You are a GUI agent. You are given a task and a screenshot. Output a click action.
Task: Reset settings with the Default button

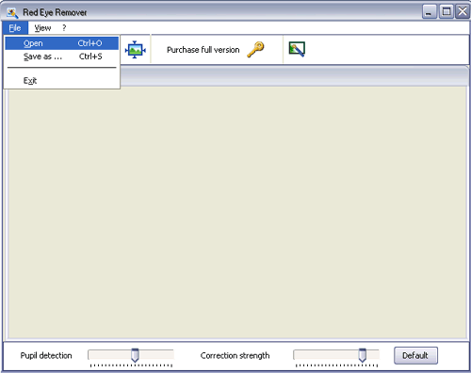[x=415, y=355]
